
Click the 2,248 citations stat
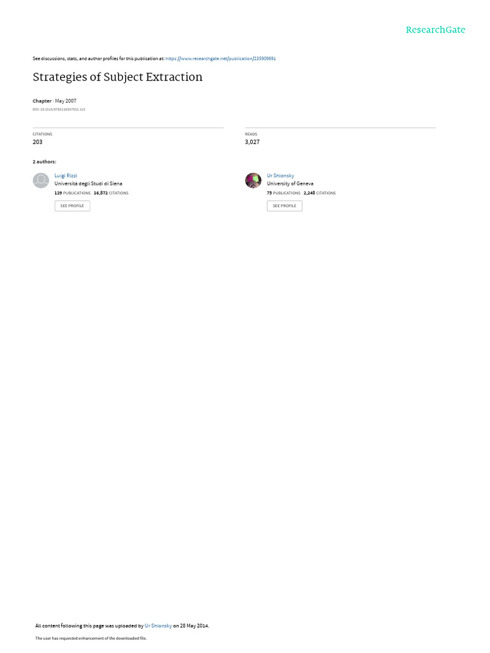(x=320, y=193)
